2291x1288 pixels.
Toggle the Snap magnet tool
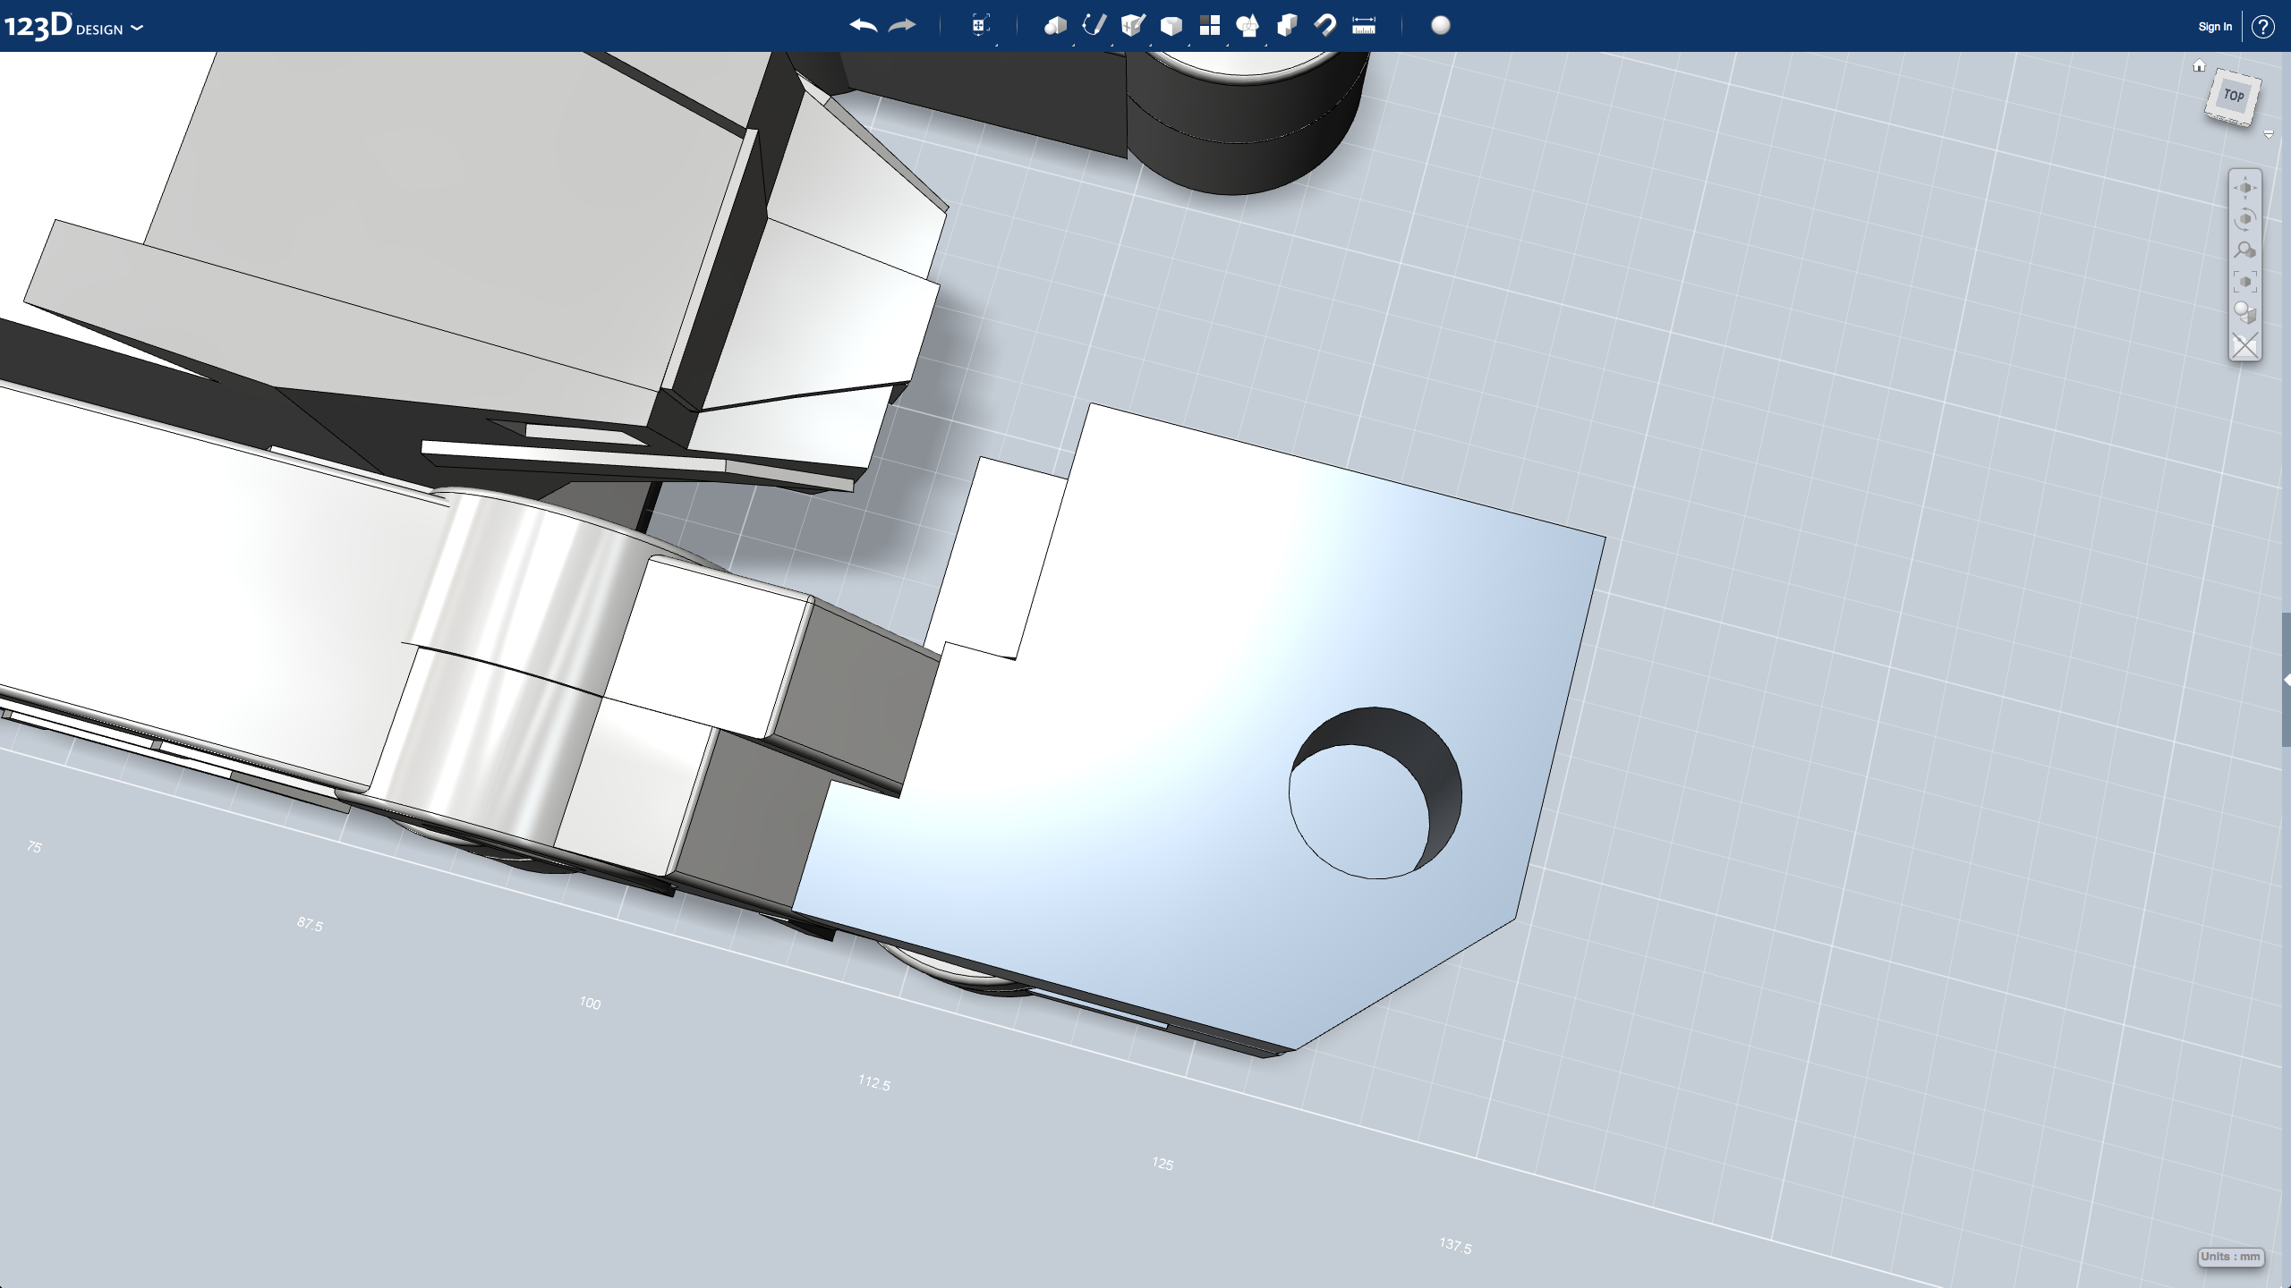coord(1325,26)
